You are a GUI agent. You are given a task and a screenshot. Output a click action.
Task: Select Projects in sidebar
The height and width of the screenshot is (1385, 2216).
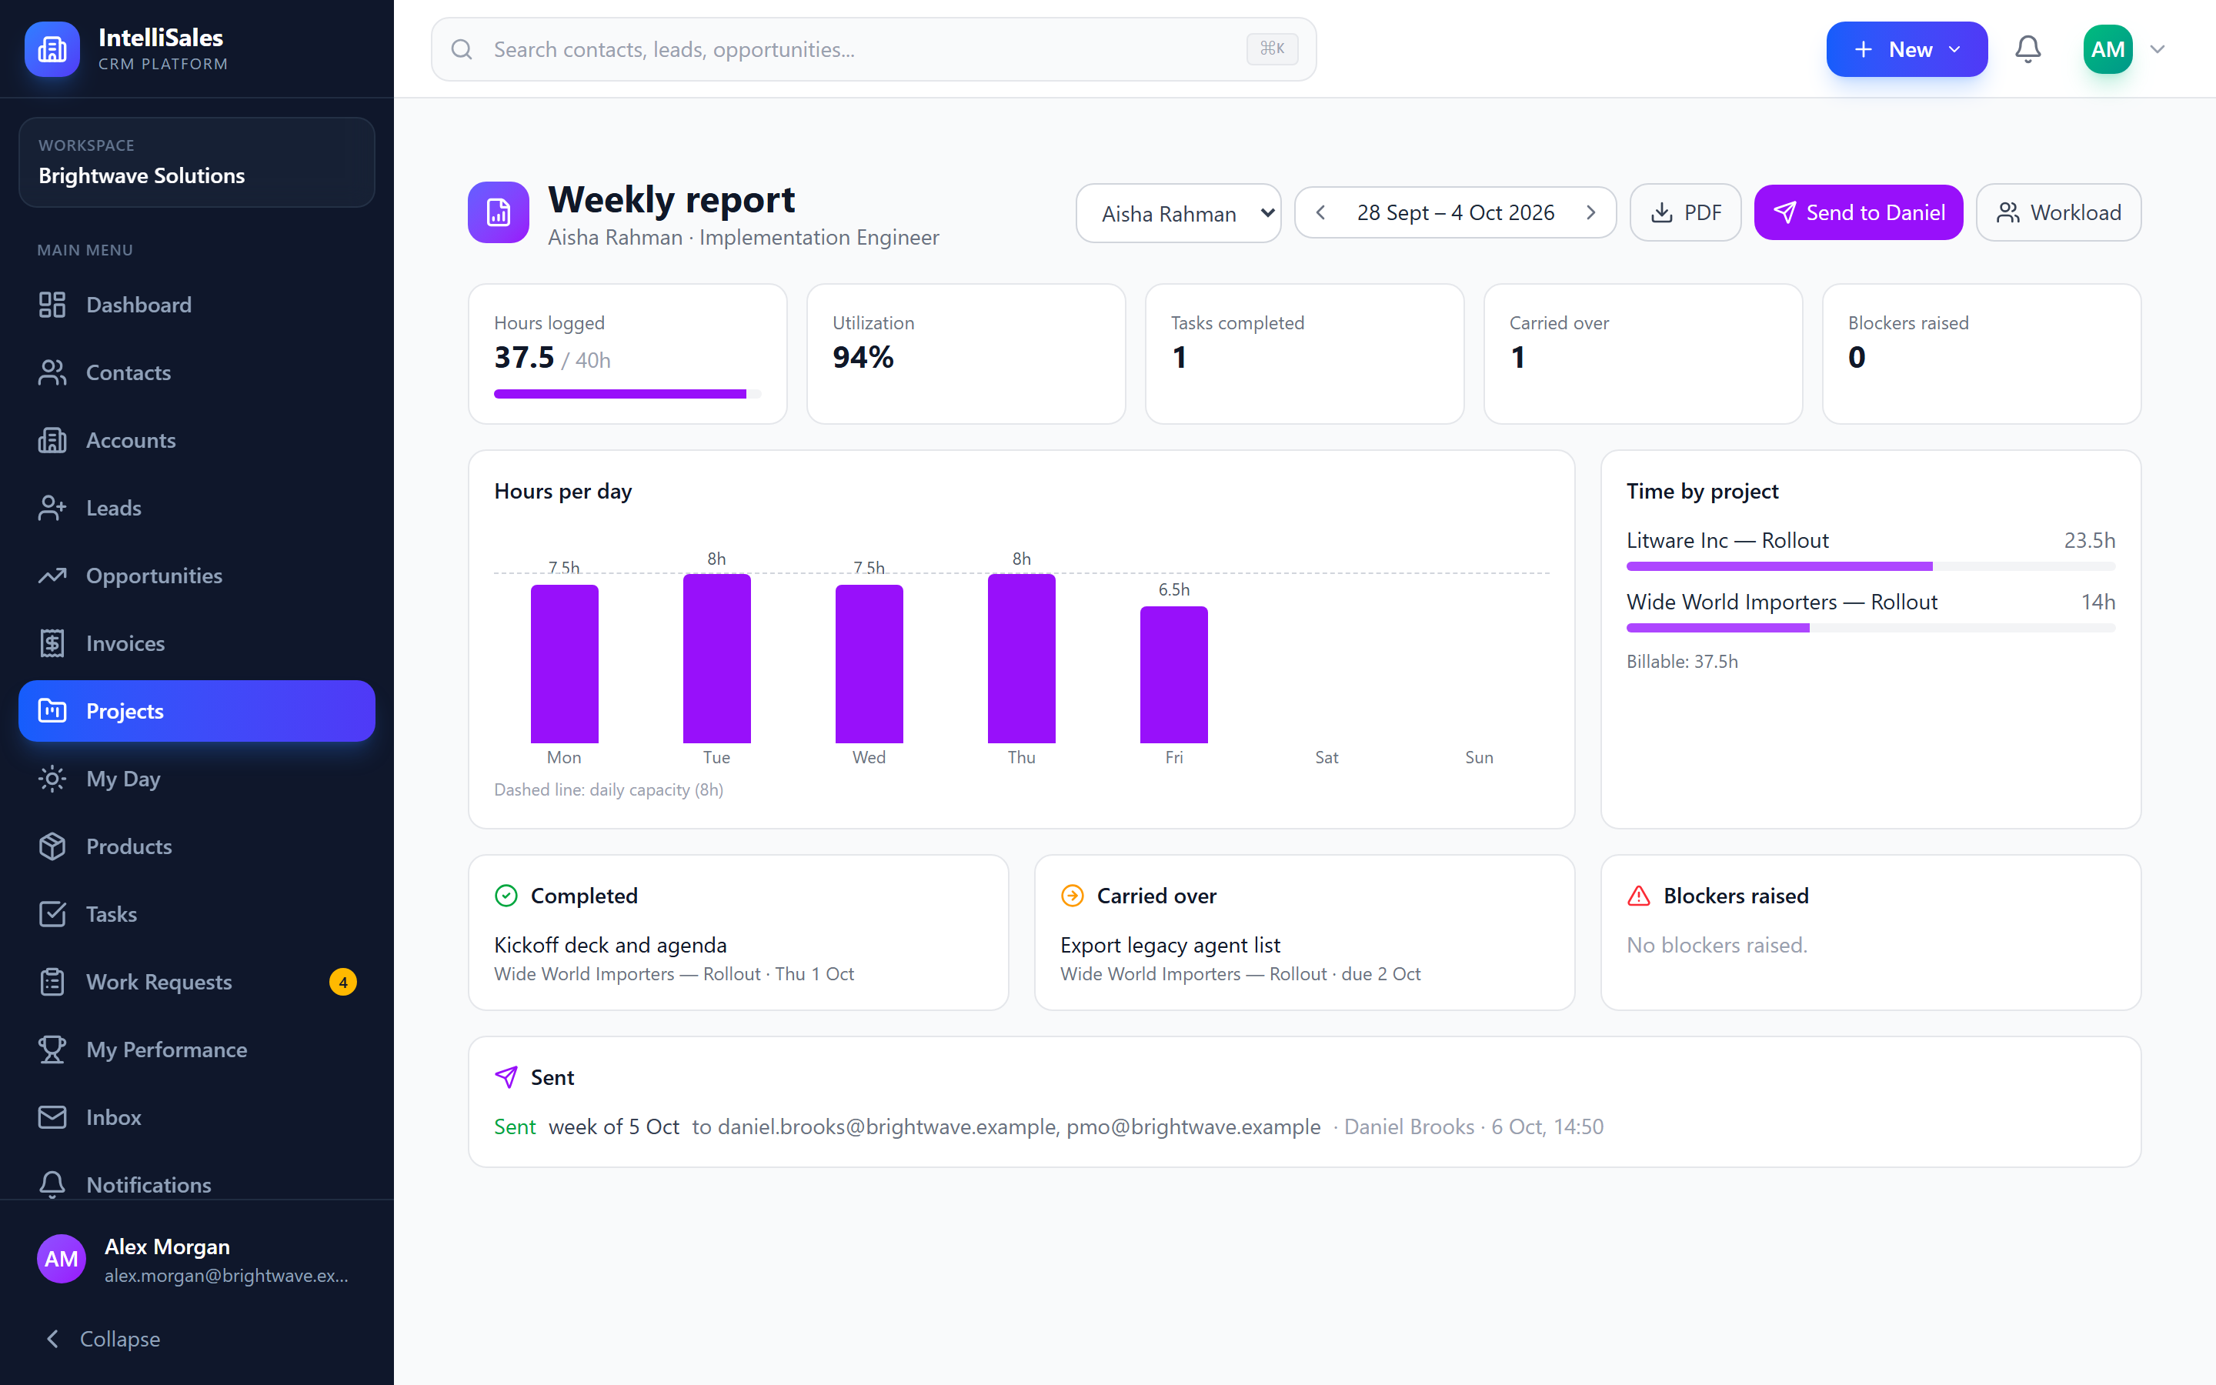point(197,711)
